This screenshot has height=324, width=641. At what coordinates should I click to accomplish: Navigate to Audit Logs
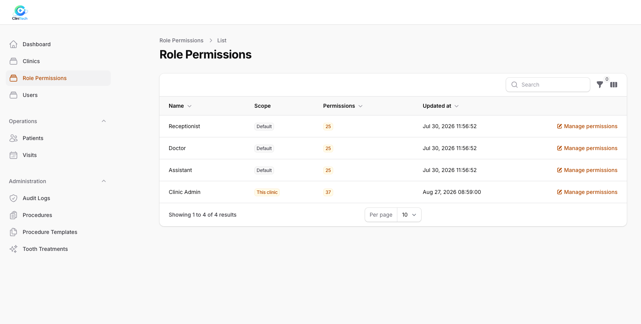pyautogui.click(x=58, y=198)
